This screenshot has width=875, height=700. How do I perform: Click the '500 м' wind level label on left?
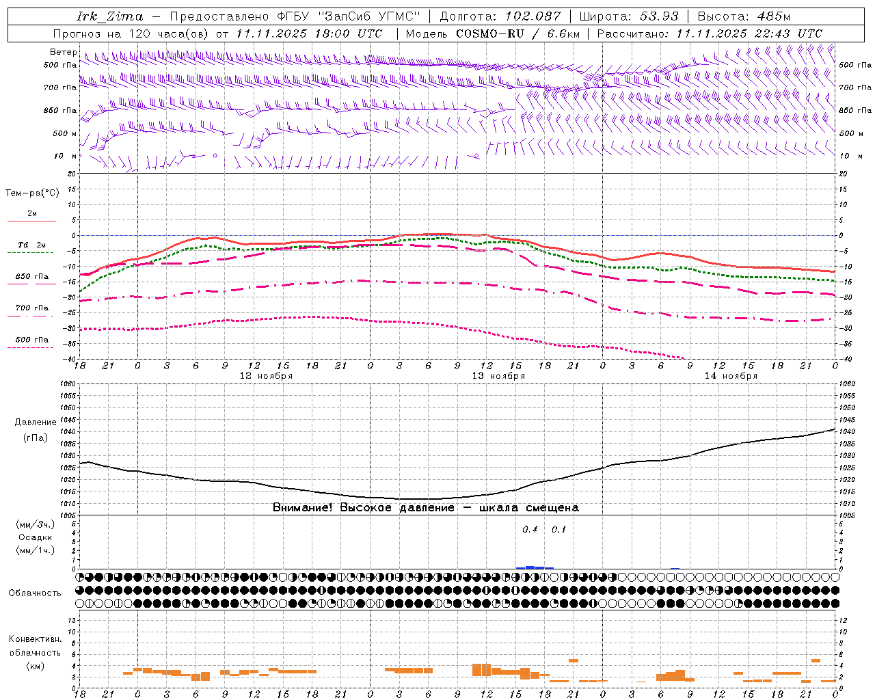[65, 133]
